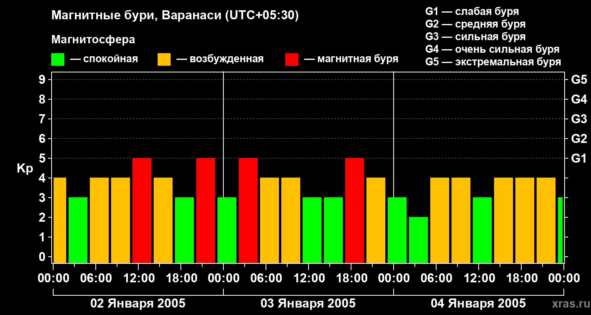Click the Kp axis value 6
The image size is (591, 315).
(43, 139)
